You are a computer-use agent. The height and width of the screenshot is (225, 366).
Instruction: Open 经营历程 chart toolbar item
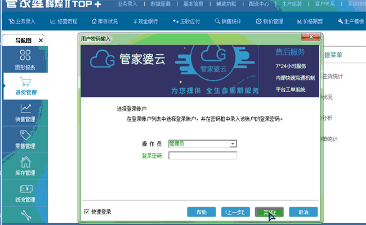coord(64,21)
